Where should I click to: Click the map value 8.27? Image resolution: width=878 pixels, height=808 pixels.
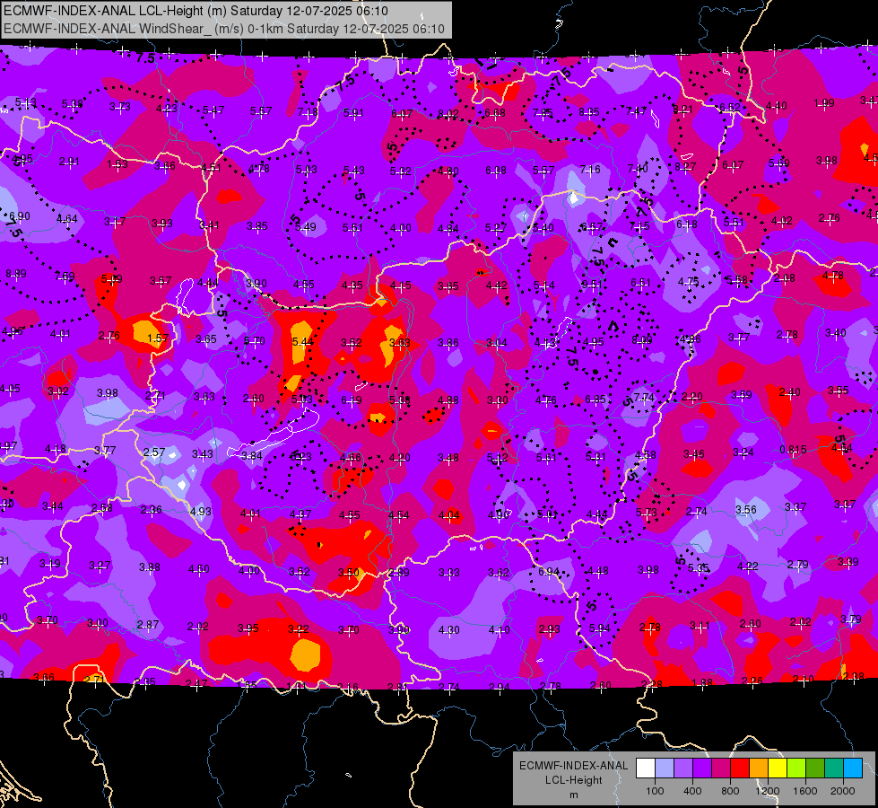tap(685, 166)
